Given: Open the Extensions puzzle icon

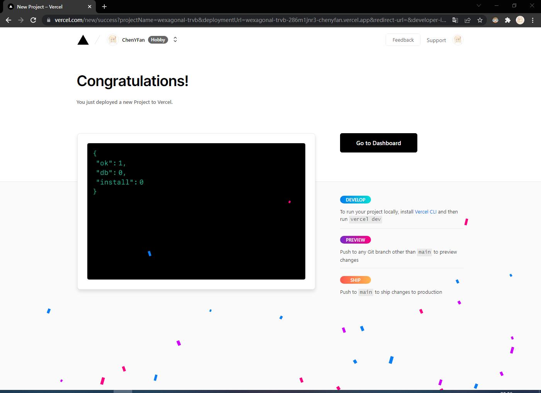Looking at the screenshot, I should click(508, 20).
